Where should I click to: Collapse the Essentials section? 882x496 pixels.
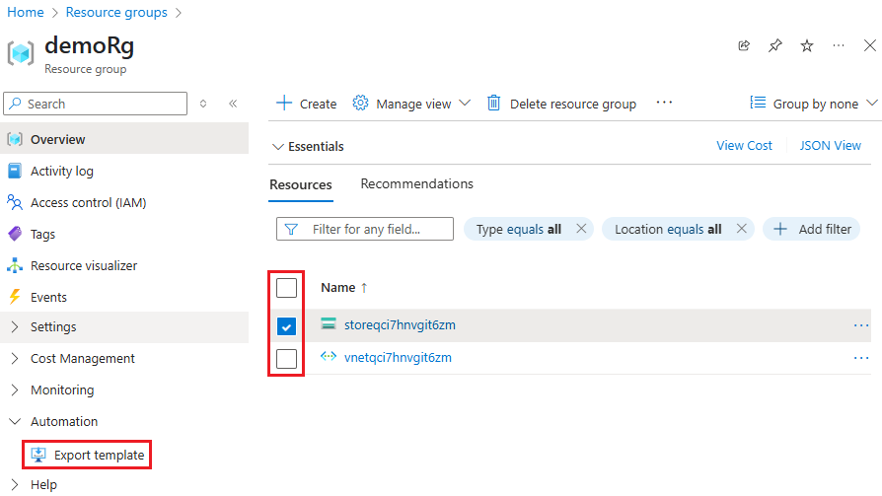click(x=277, y=146)
